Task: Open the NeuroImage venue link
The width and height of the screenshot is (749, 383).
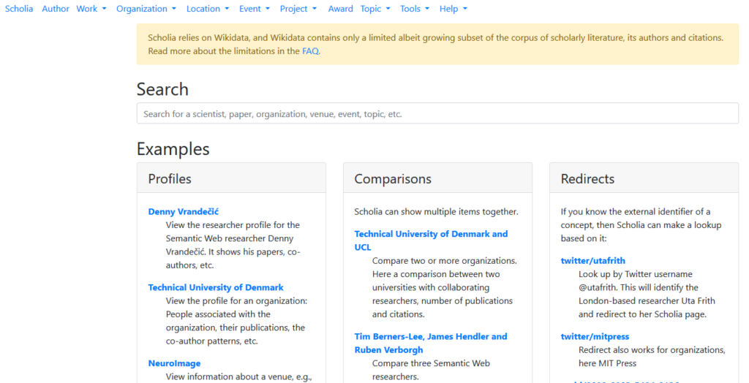Action: pos(174,363)
